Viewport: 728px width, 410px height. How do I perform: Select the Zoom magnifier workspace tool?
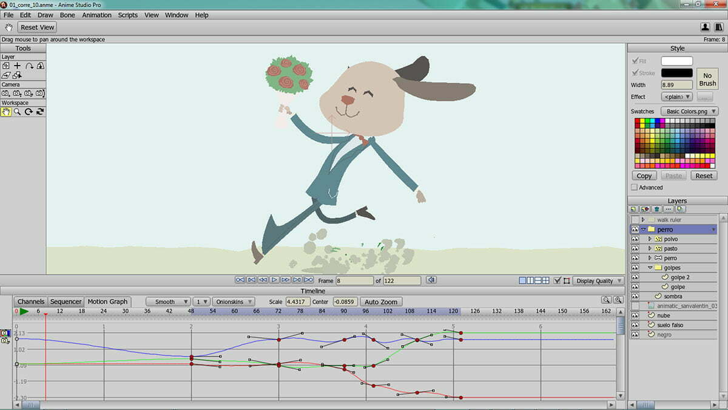coord(17,112)
